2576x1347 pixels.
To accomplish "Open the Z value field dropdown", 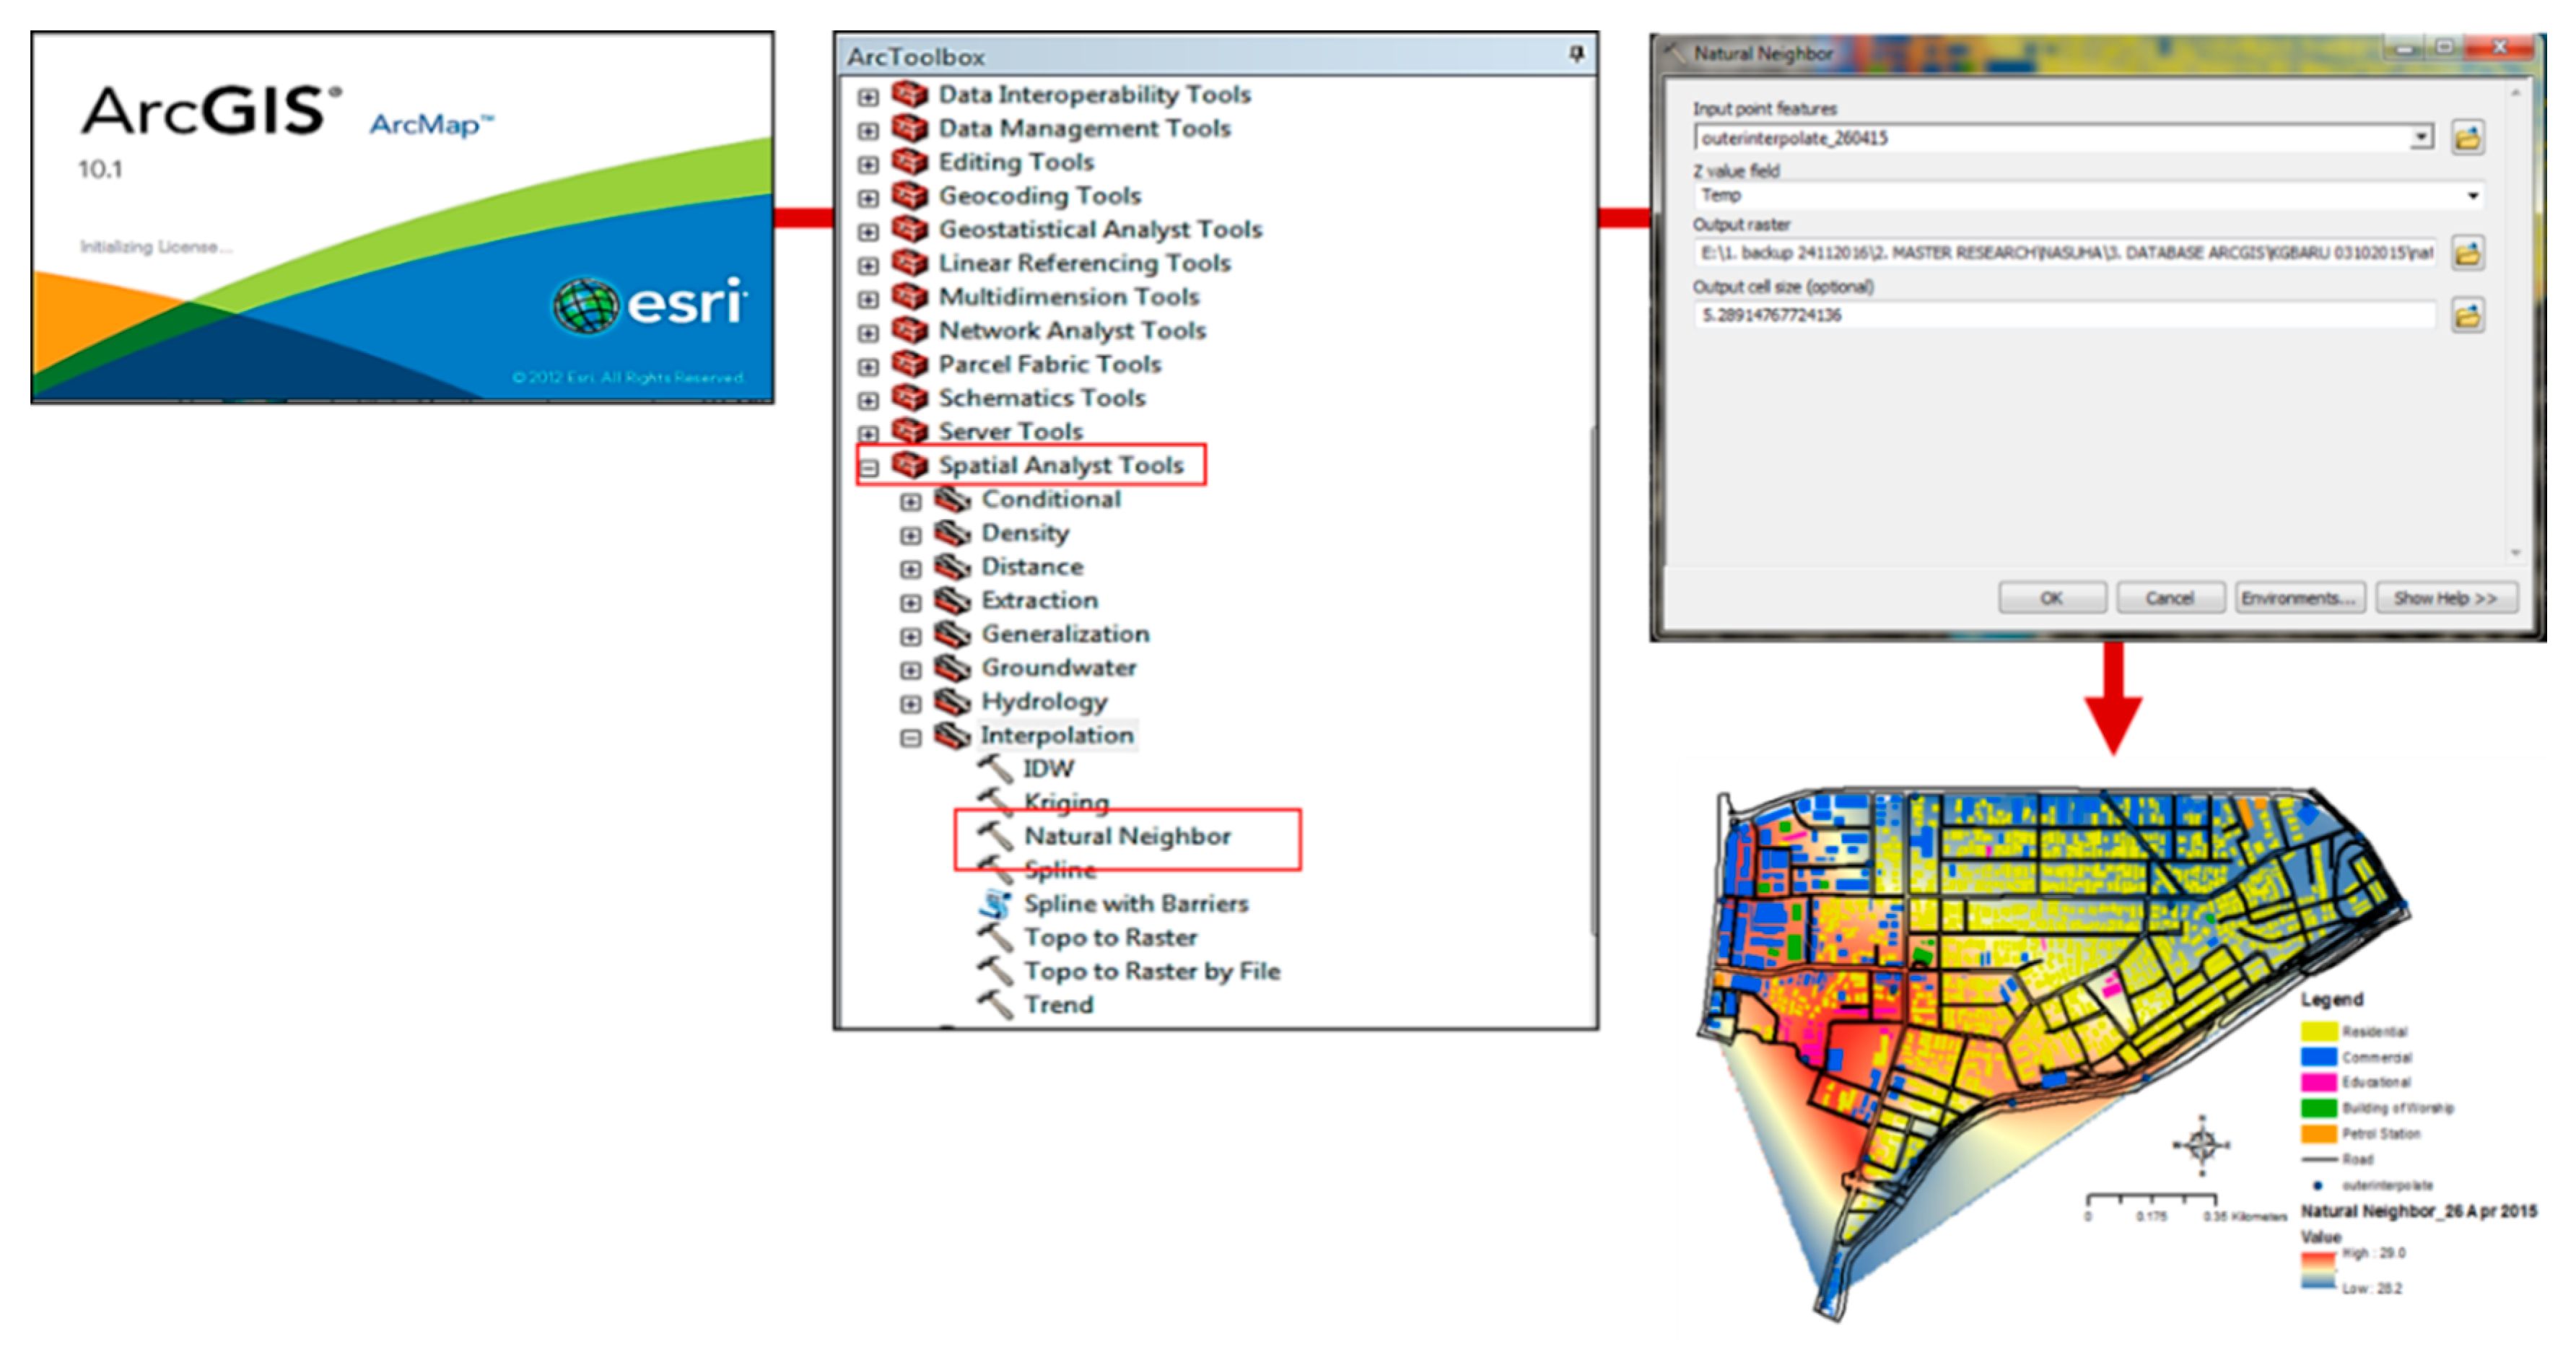I will tap(2472, 196).
